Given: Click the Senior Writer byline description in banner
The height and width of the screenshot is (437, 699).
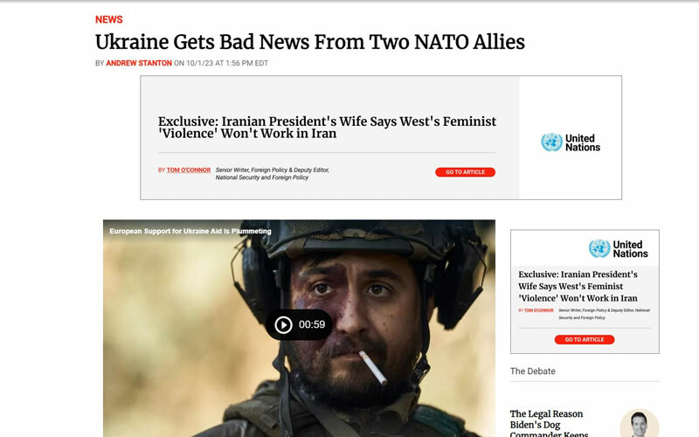Looking at the screenshot, I should tap(272, 173).
